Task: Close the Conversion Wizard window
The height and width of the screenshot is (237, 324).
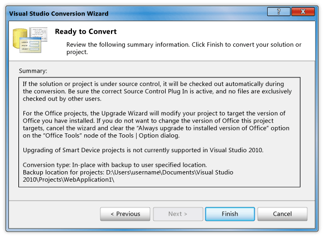Action: [303, 12]
